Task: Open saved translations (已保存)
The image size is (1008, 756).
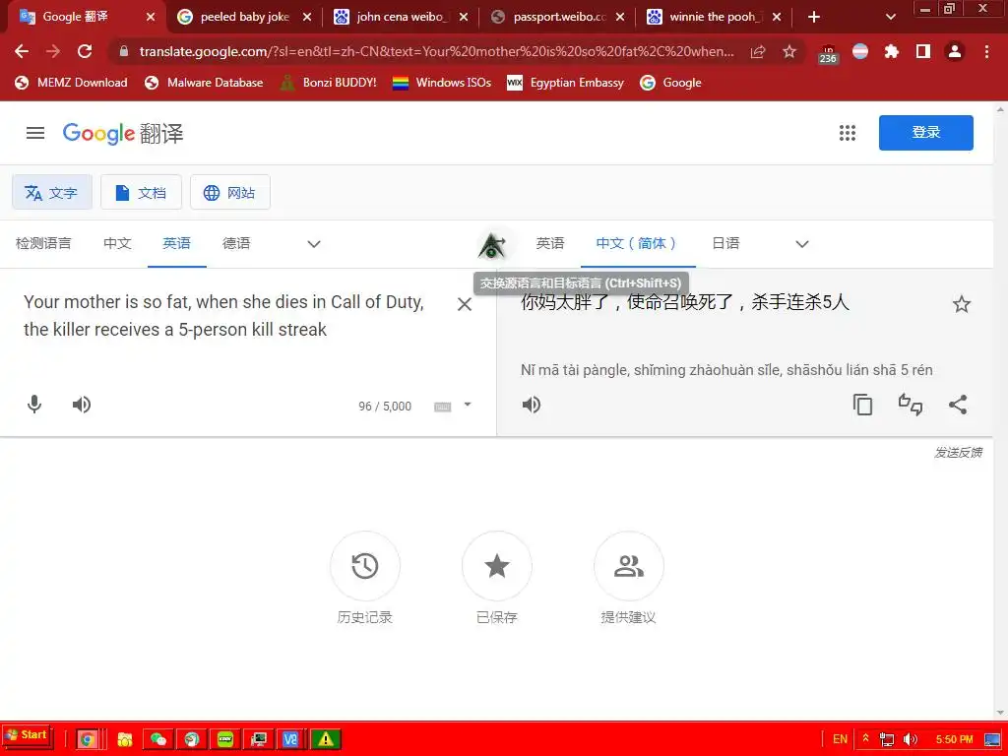Action: [x=497, y=577]
